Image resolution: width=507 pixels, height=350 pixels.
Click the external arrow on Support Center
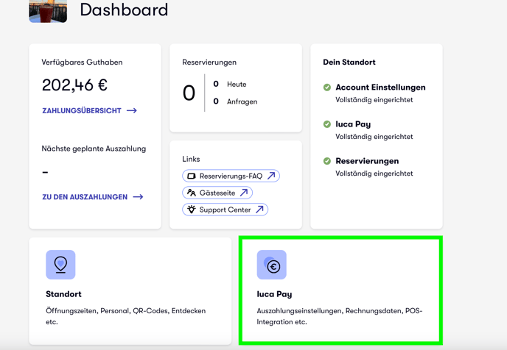click(x=259, y=210)
